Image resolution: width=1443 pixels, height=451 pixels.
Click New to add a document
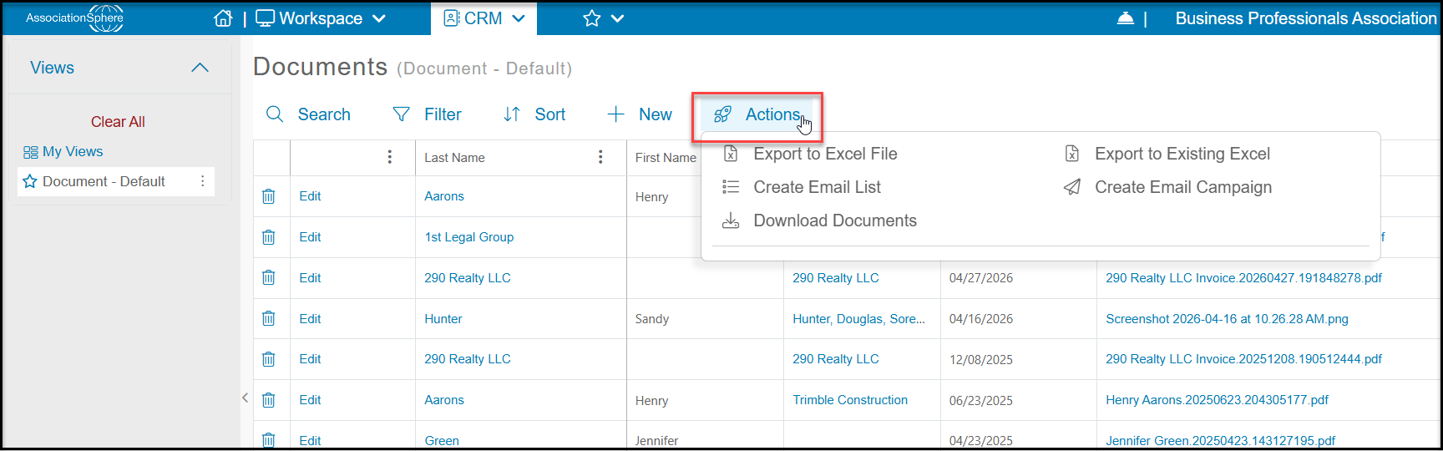pyautogui.click(x=640, y=114)
